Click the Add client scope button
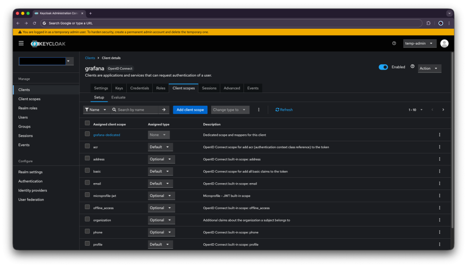 [x=190, y=110]
